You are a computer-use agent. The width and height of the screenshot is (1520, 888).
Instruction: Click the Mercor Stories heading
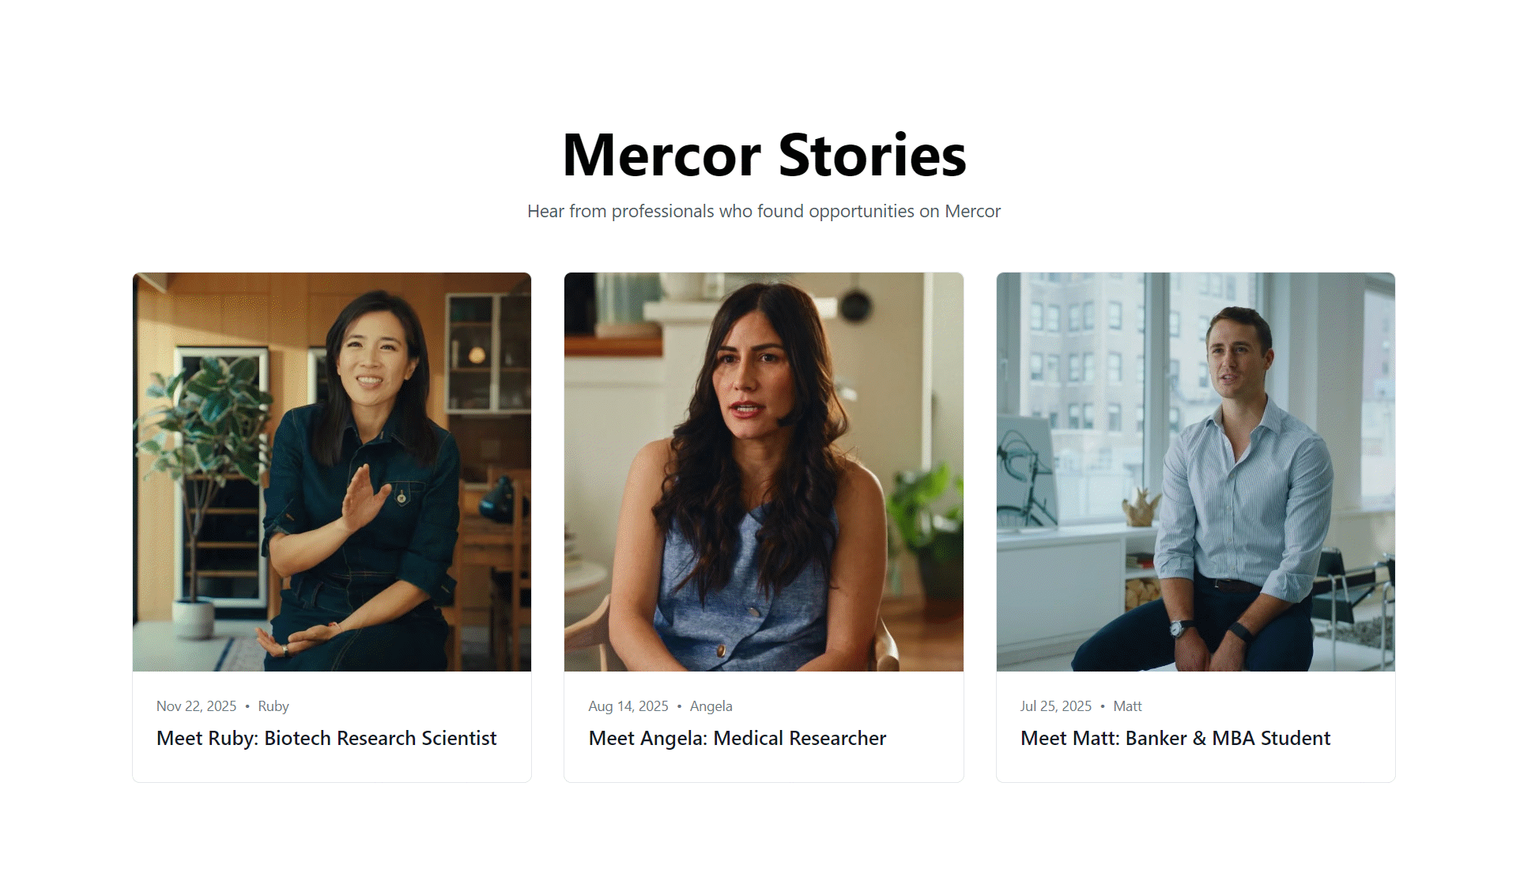point(764,155)
